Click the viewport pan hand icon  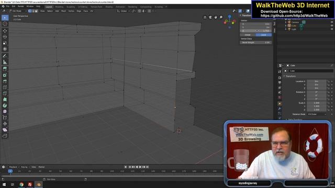pyautogui.click(x=216, y=17)
